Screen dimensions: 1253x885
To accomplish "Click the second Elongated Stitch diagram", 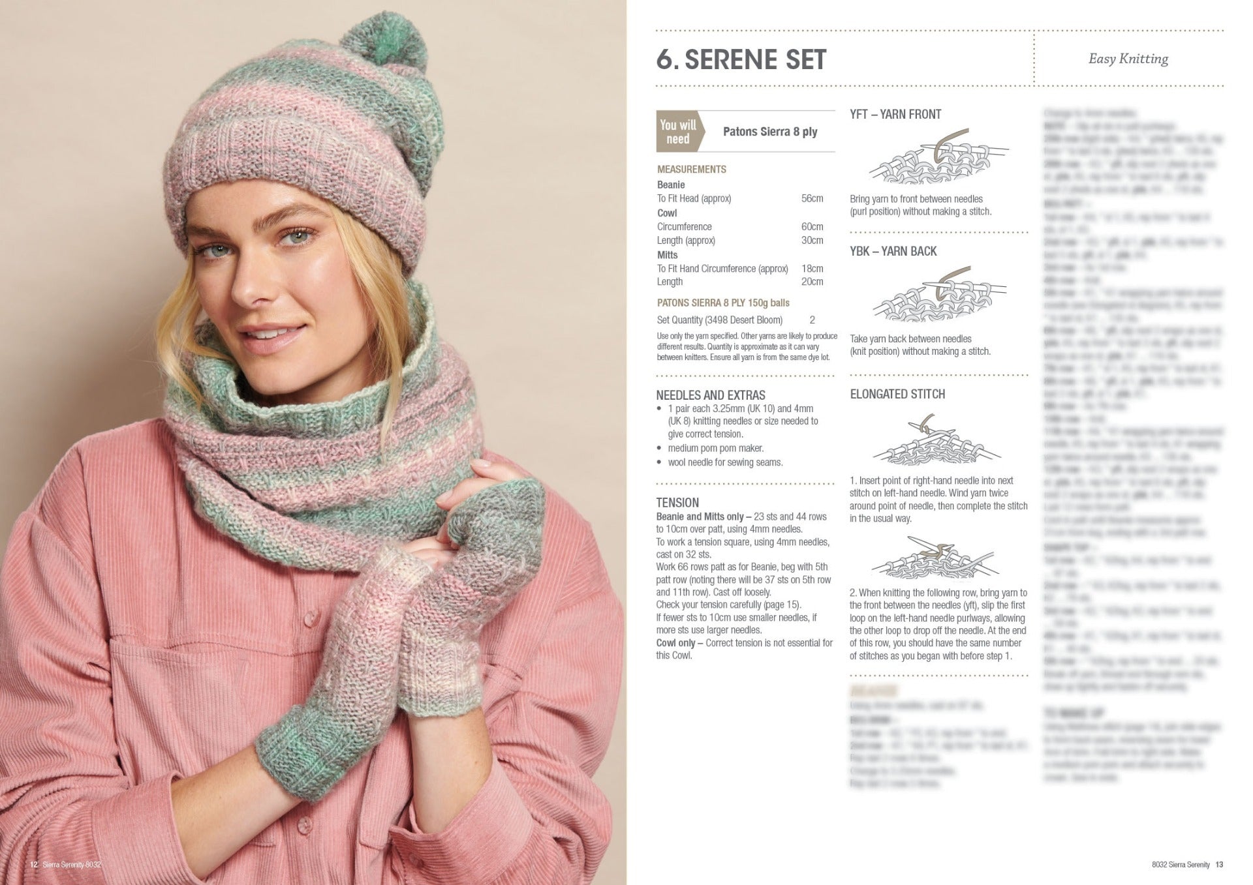I will click(x=935, y=558).
